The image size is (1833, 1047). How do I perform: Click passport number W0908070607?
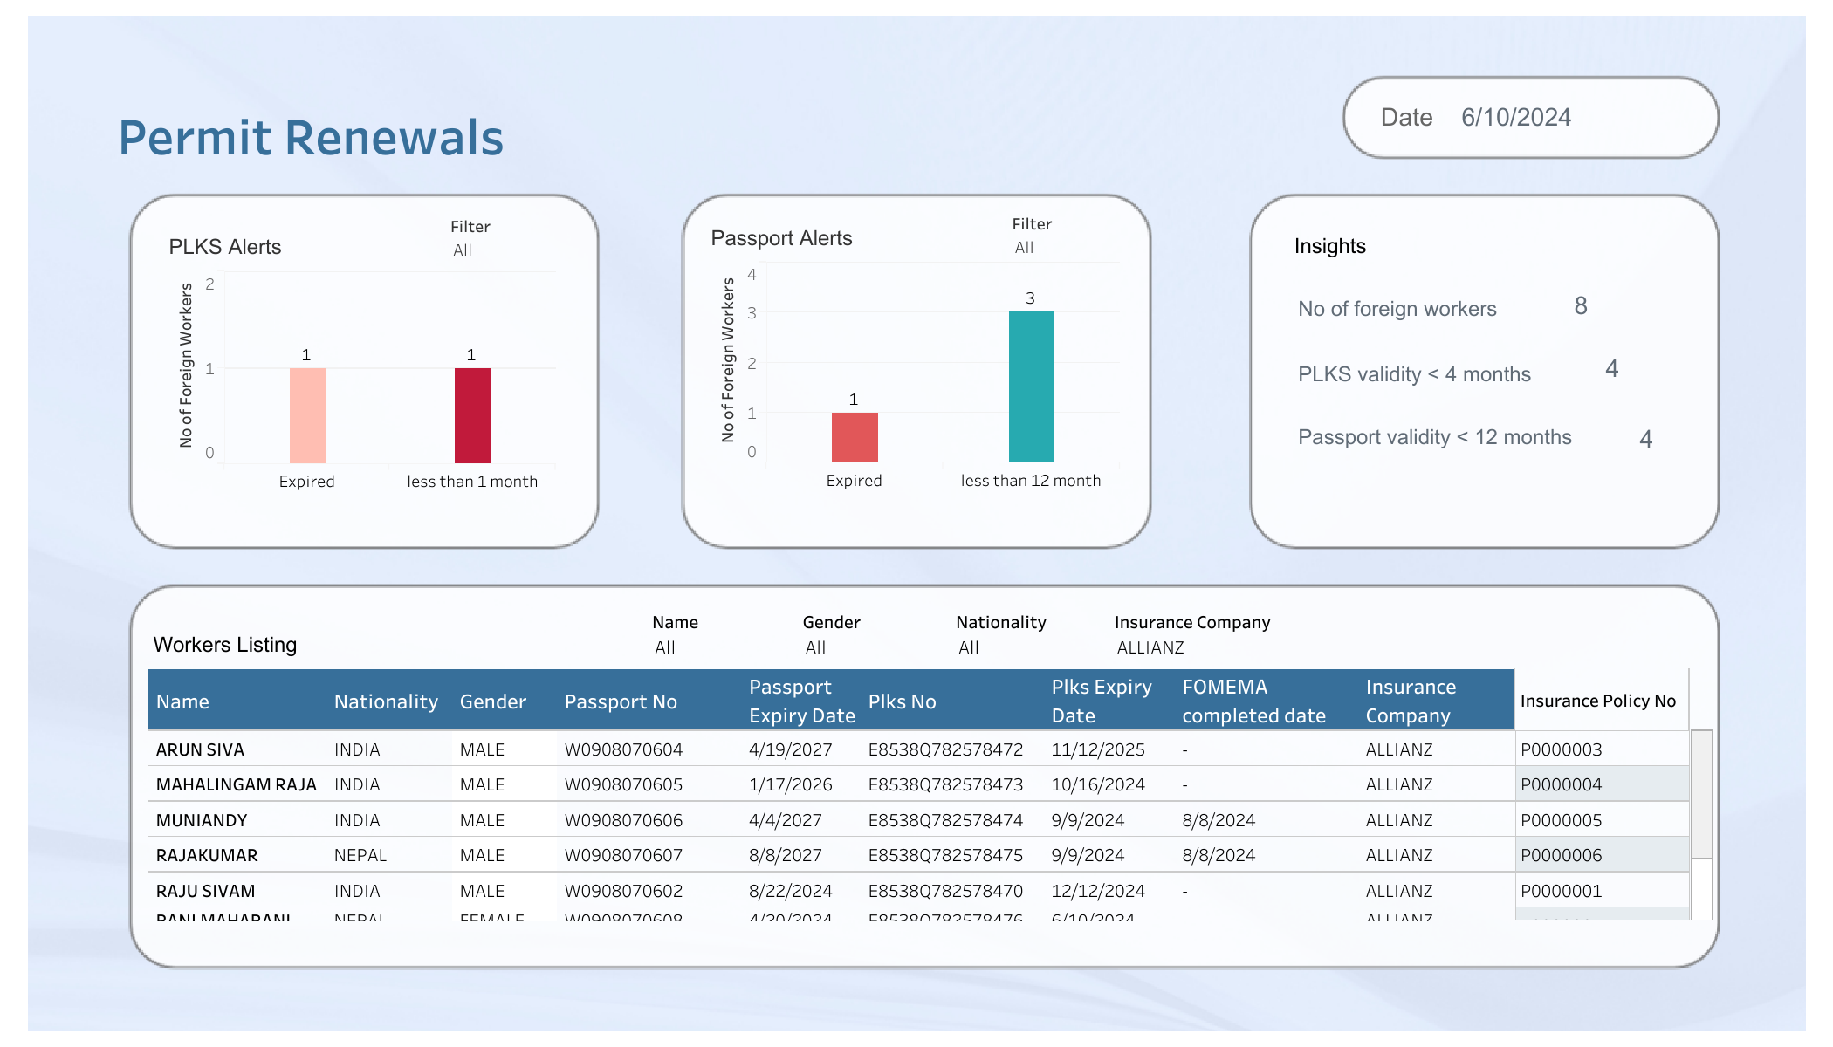click(x=623, y=855)
